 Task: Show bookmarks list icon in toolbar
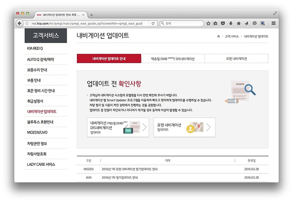click(x=215, y=23)
